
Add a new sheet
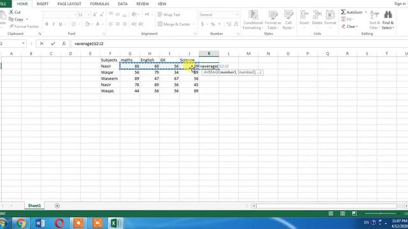pos(57,206)
